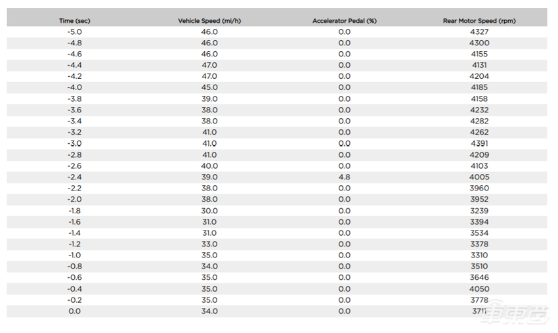This screenshot has height=333, width=558.
Task: Click the 4005 rear motor speed cell
Action: (x=479, y=177)
